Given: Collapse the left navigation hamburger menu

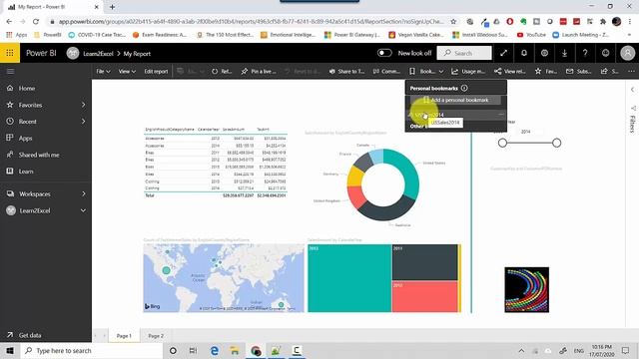Looking at the screenshot, I should (x=11, y=71).
